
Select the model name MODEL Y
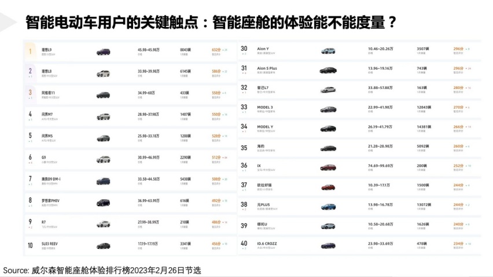(265, 127)
